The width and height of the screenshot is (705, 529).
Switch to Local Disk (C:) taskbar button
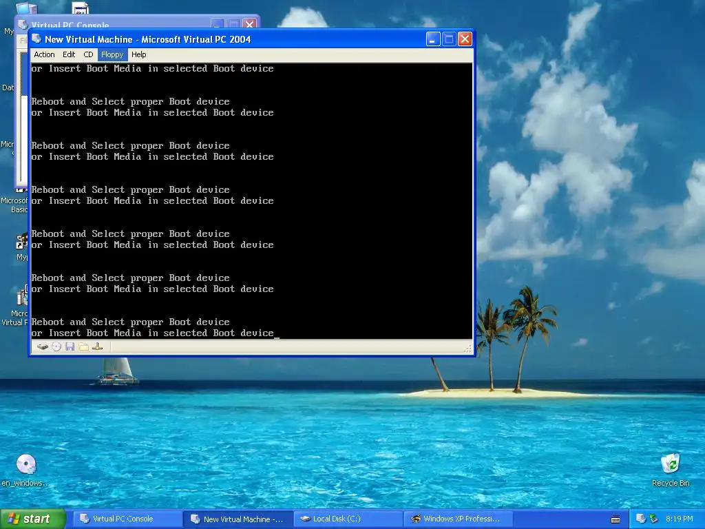pos(348,519)
